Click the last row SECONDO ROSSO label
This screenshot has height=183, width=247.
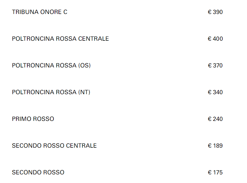click(x=38, y=173)
